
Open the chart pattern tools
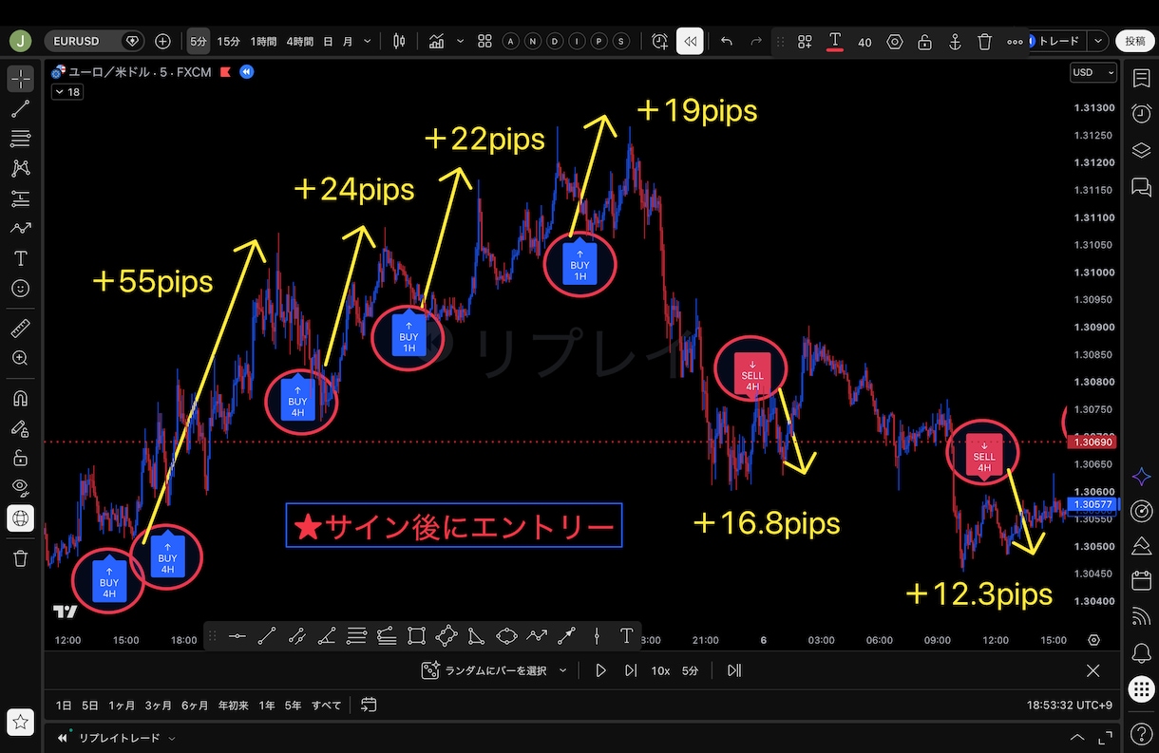(21, 169)
